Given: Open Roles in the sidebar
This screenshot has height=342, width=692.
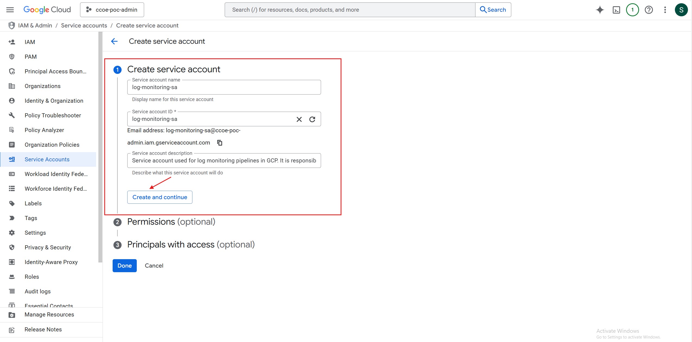Looking at the screenshot, I should click(32, 277).
